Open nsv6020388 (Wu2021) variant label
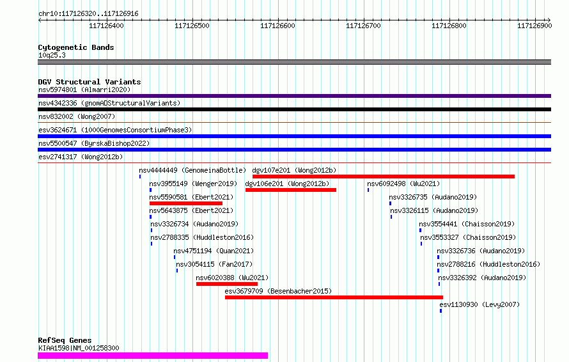Screen dimensions: 569x362 [x=232, y=278]
